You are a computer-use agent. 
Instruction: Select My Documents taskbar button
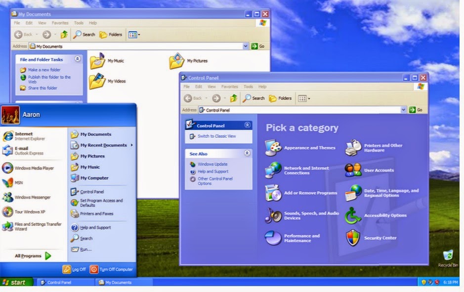[x=125, y=283]
